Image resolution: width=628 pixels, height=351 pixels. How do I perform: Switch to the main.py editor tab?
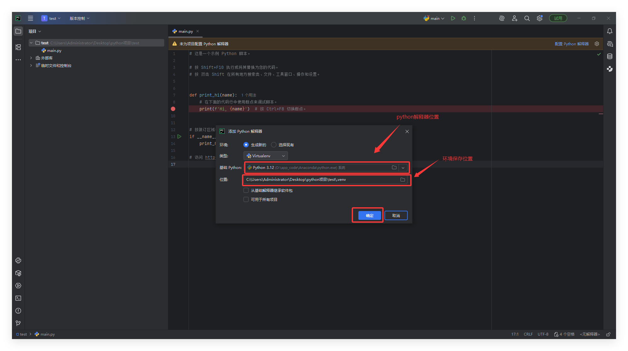[x=186, y=31]
